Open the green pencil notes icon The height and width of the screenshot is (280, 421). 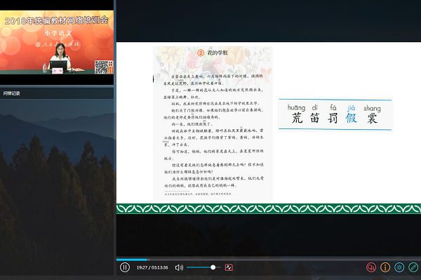click(x=413, y=267)
